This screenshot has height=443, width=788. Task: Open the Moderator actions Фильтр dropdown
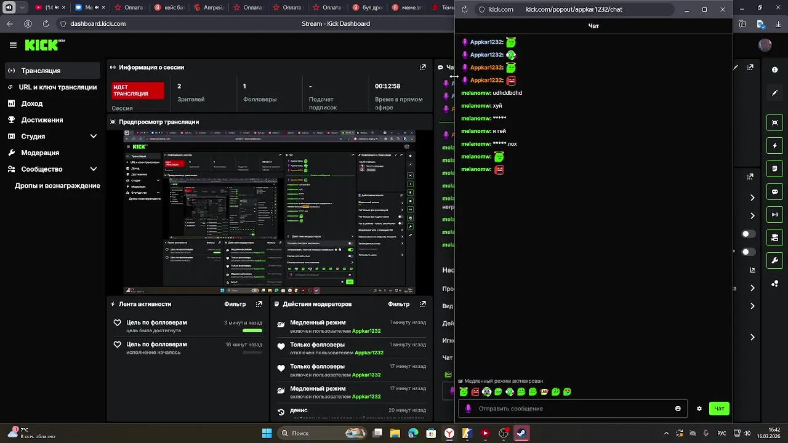point(399,304)
